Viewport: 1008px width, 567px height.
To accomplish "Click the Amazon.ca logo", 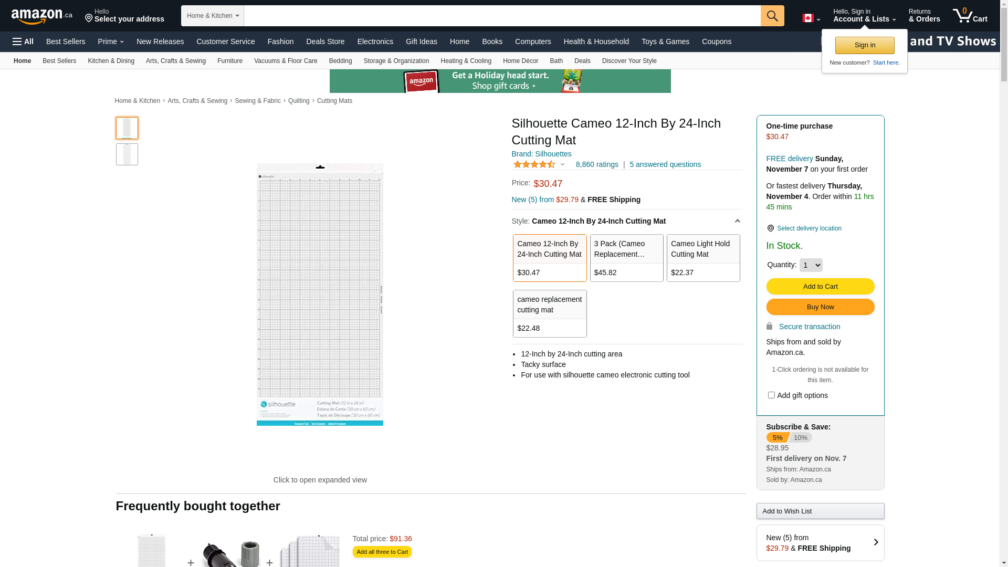I will click(x=41, y=16).
